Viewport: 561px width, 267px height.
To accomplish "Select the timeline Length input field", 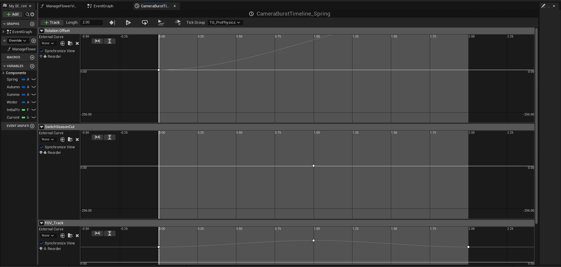I will point(91,22).
